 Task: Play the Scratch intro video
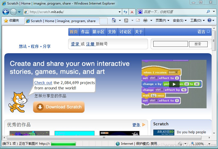(x=174, y=84)
